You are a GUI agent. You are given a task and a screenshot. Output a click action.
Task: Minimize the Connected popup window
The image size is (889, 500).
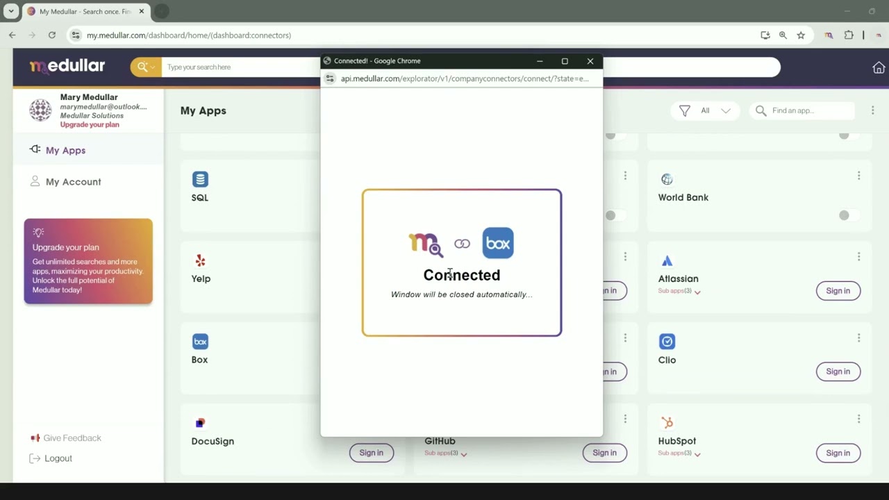click(x=540, y=61)
